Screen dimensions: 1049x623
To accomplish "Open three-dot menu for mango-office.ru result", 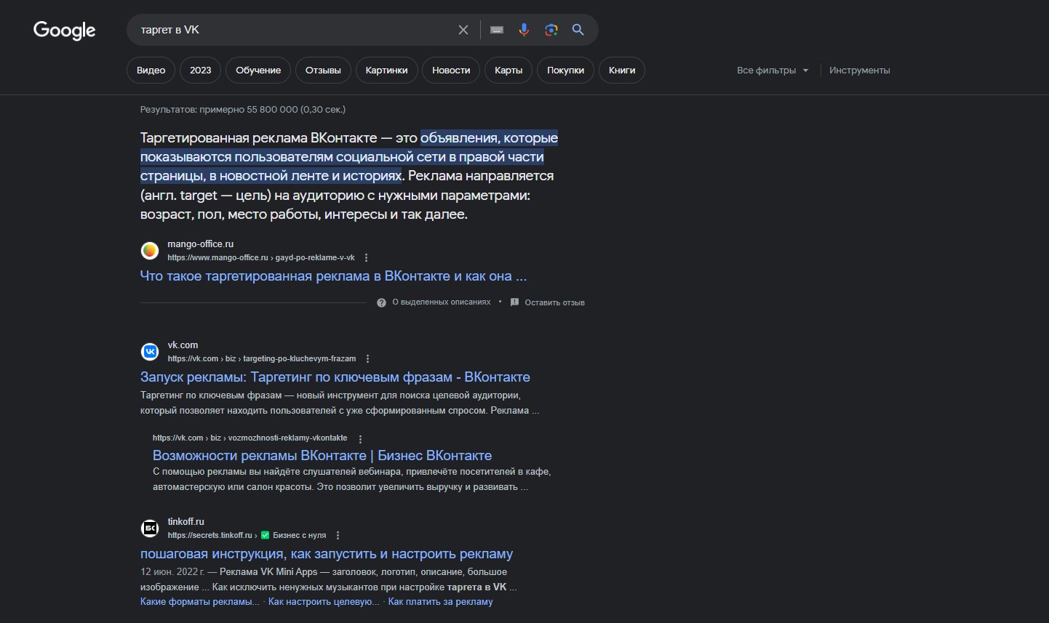I will pyautogui.click(x=366, y=258).
